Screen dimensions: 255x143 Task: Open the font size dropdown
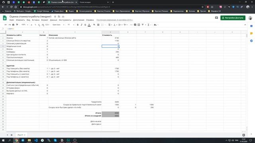[x=71, y=25]
